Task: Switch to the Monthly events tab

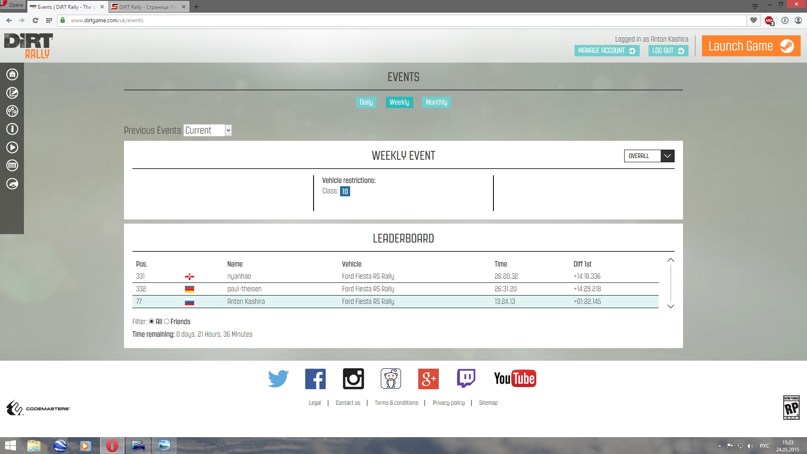Action: (x=436, y=102)
